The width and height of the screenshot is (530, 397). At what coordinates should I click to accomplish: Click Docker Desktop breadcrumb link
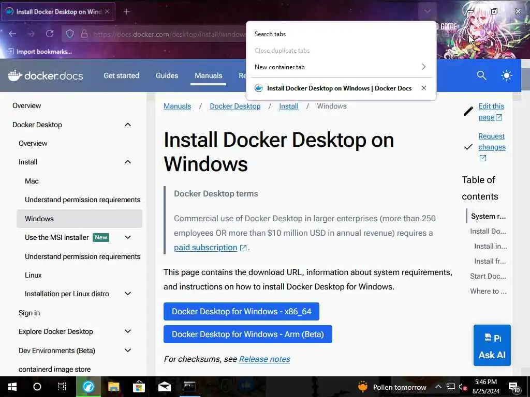pos(235,106)
